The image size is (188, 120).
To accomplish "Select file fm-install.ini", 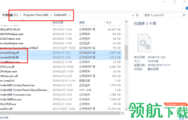I will pyautogui.click(x=7, y=81).
